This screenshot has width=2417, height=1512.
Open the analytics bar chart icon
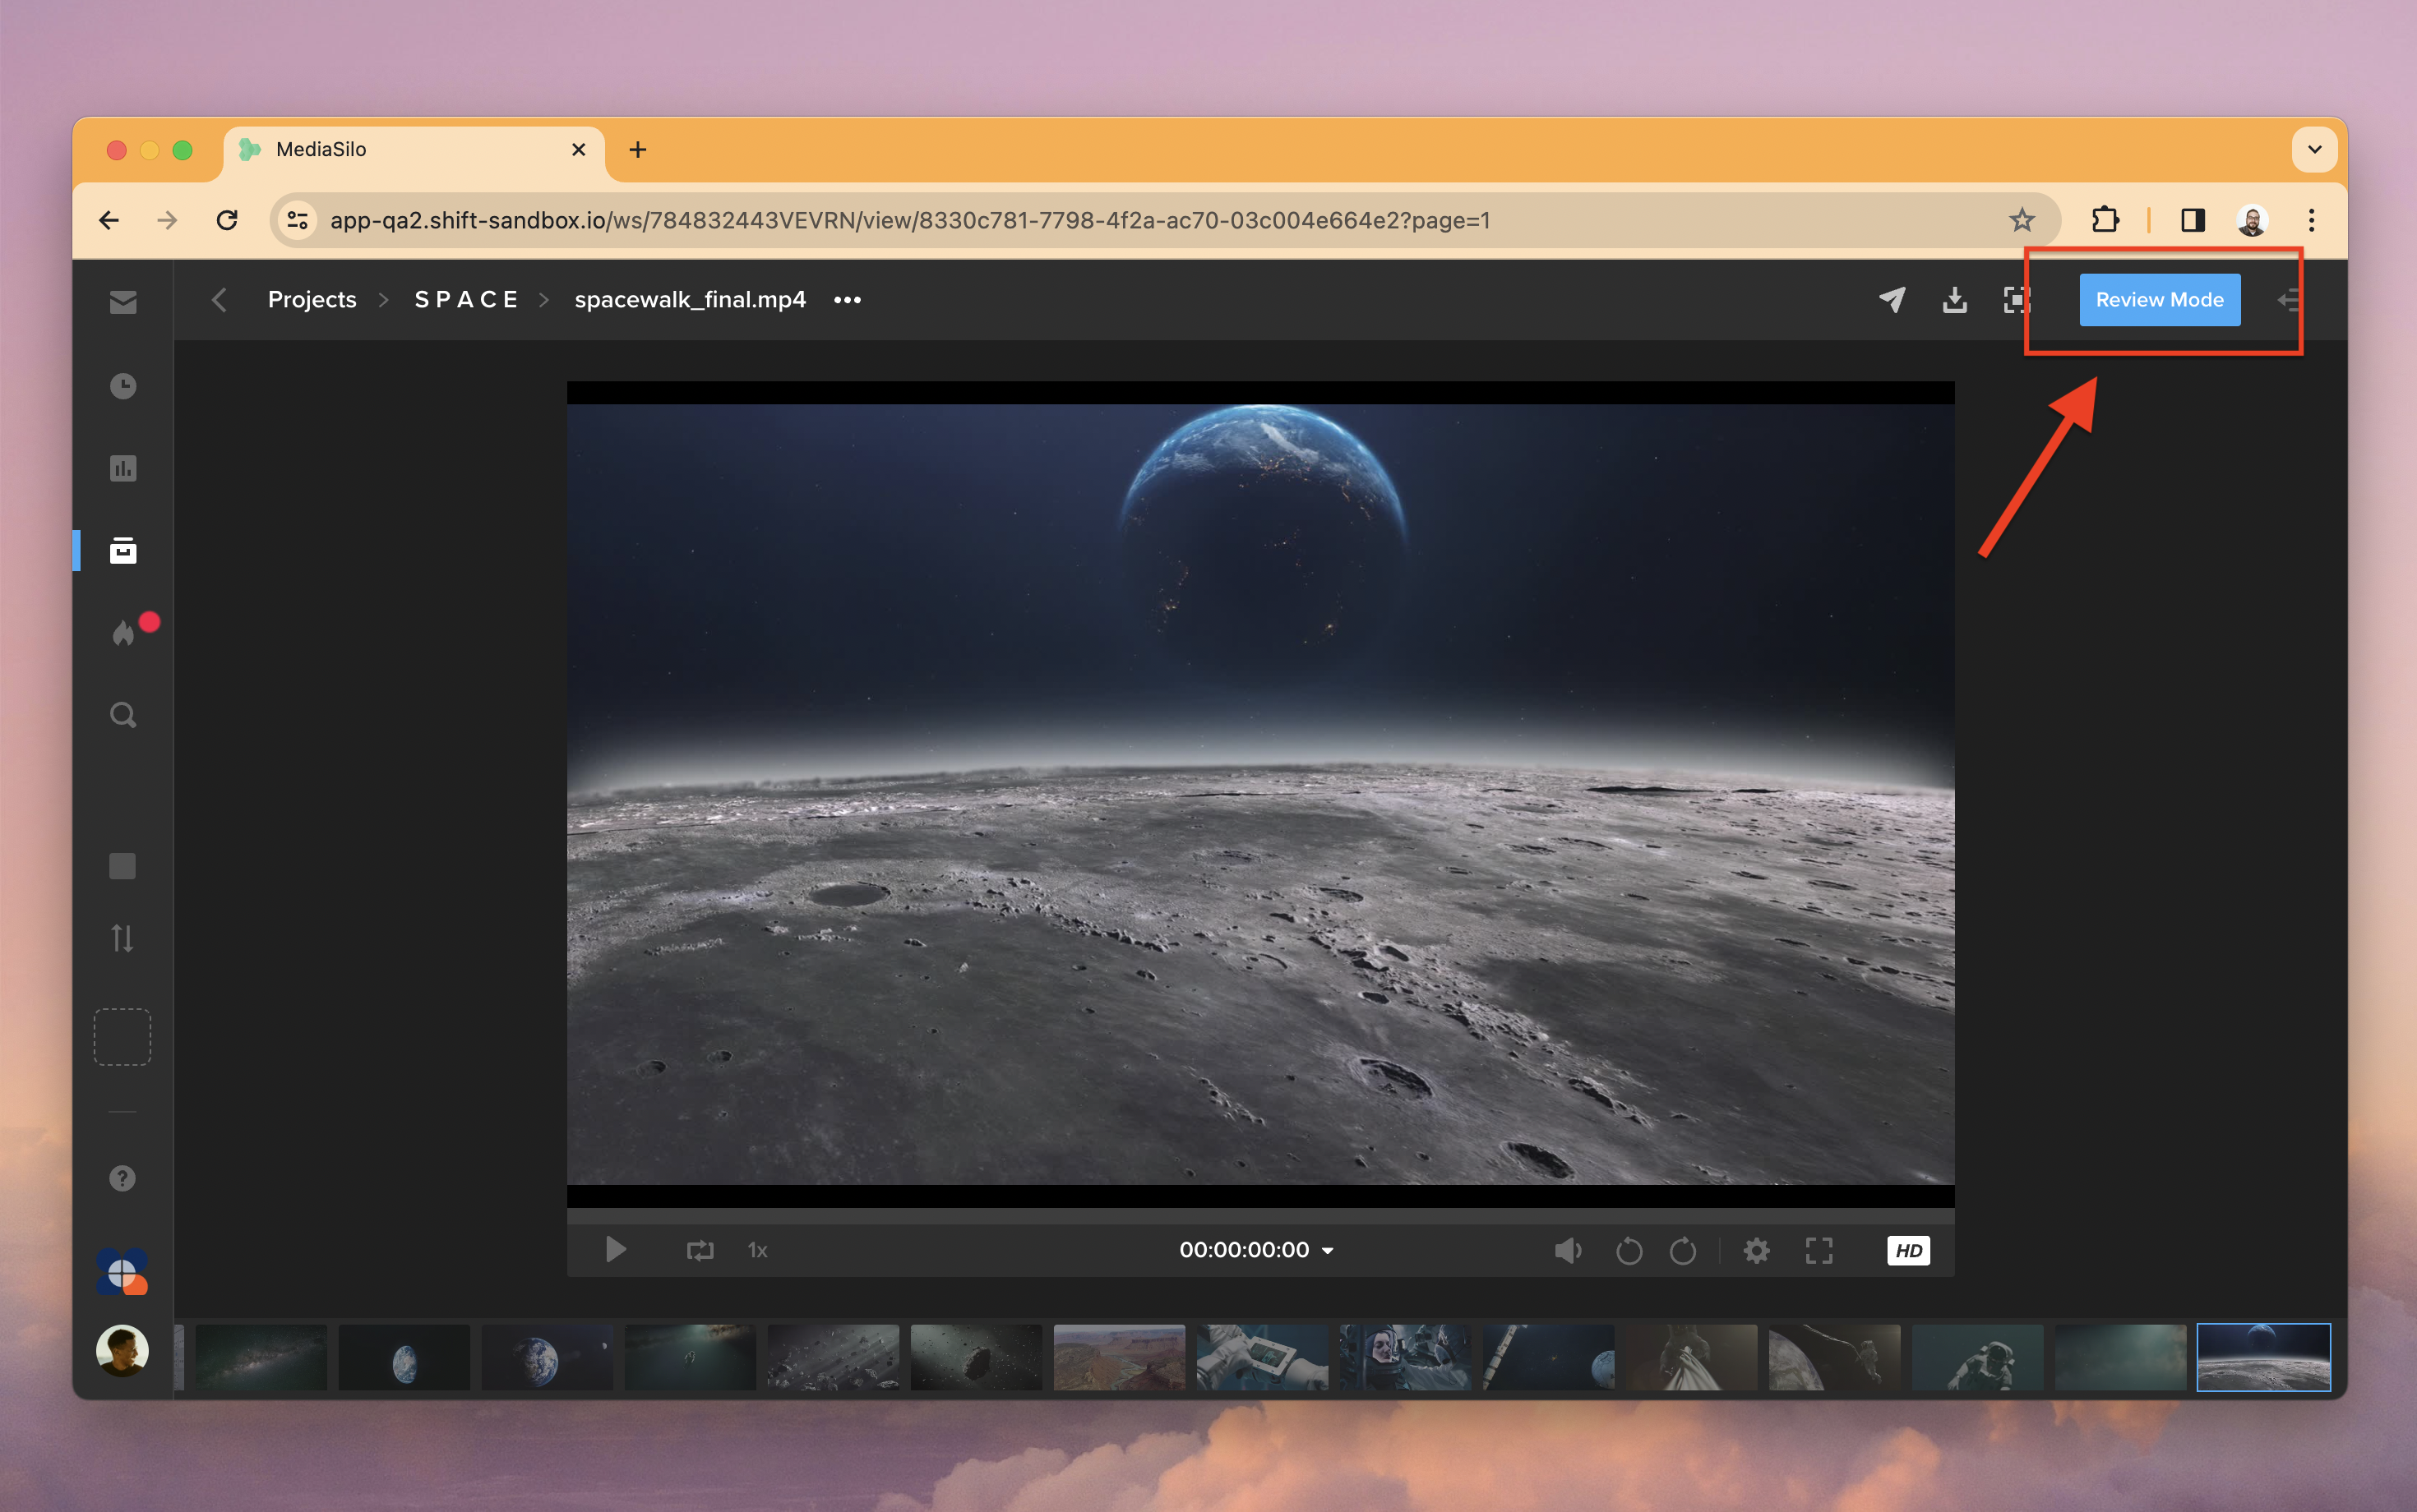123,468
